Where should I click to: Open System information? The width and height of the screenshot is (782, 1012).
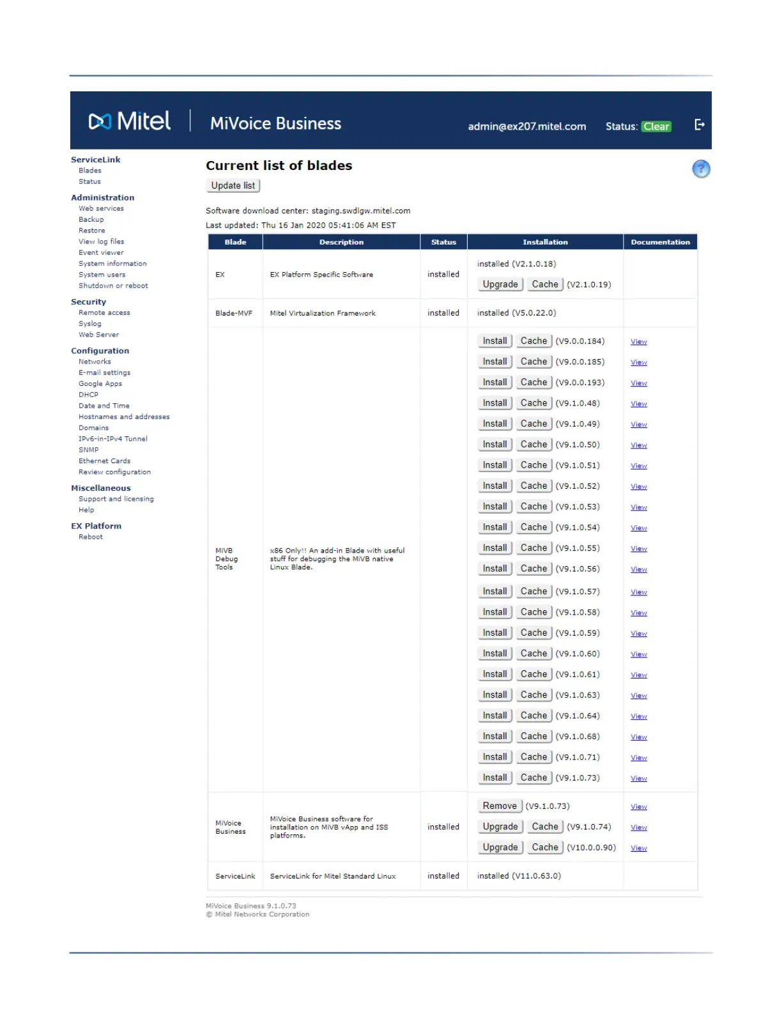pyautogui.click(x=112, y=264)
